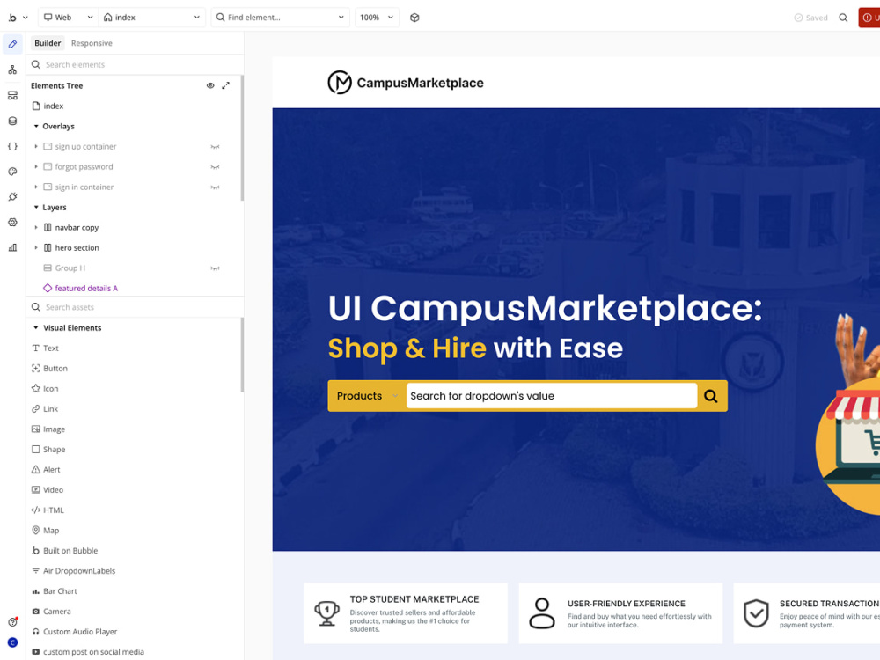Open the Products dropdown in hero
The width and height of the screenshot is (880, 660).
367,396
